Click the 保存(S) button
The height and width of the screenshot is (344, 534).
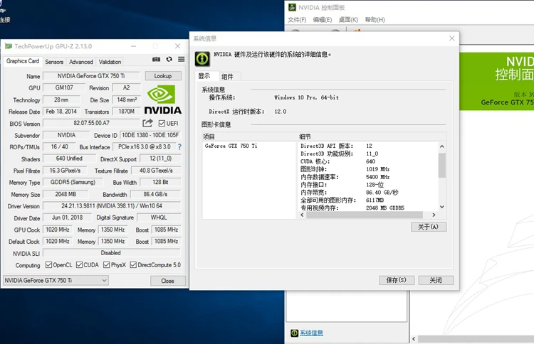pyautogui.click(x=397, y=280)
